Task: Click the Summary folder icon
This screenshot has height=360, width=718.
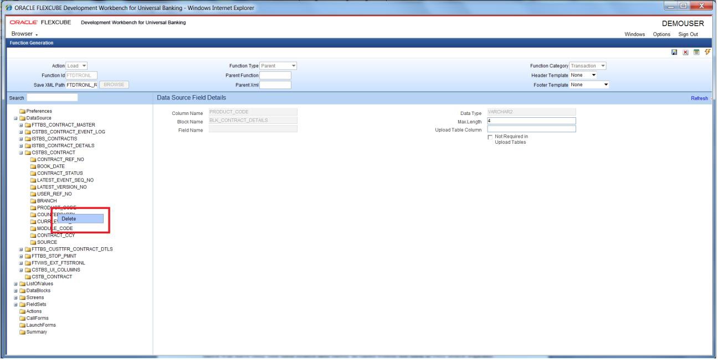Action: 22,332
